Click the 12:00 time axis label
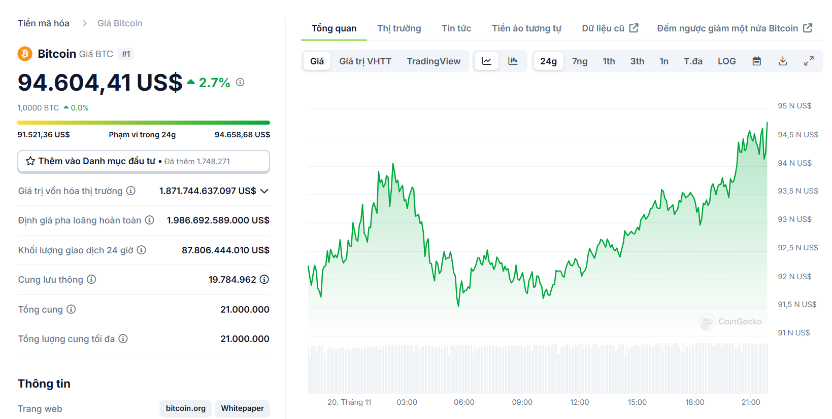This screenshot has height=419, width=832. pyautogui.click(x=579, y=402)
